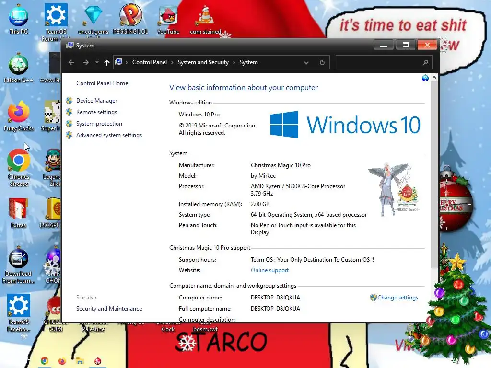This screenshot has width=491, height=368.
Task: Select the '2.00 GB' installed memory value
Action: tap(260, 204)
